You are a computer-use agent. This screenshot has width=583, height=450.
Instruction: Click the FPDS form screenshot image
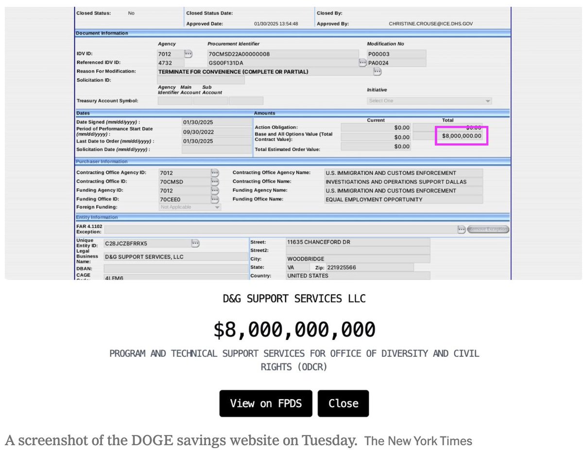(293, 143)
